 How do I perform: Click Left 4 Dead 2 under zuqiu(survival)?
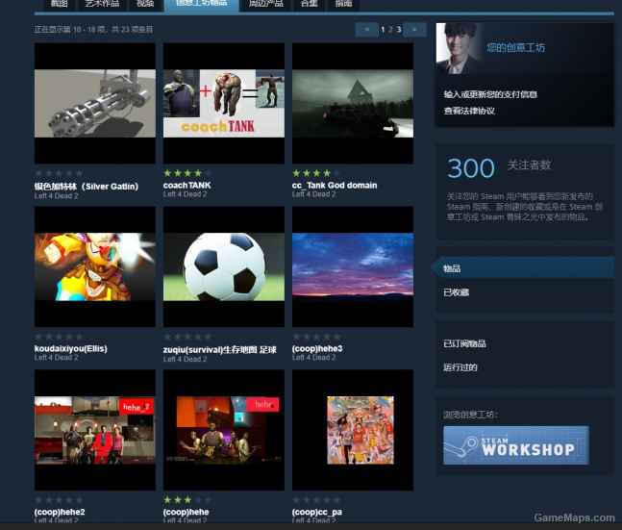pos(185,359)
